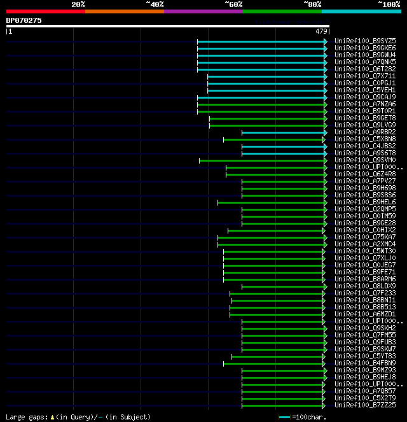Select UniRef100_Q0IM59 label
This screenshot has height=422, width=407.
pos(365,216)
